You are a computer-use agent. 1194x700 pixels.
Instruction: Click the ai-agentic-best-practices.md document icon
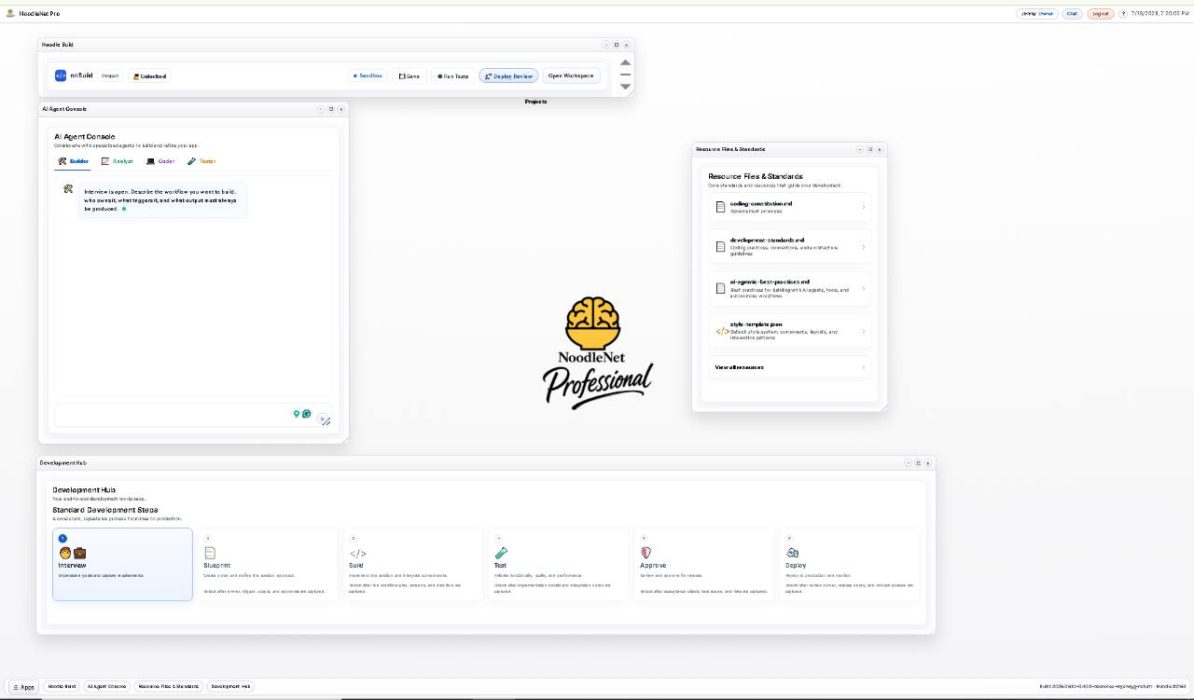720,289
